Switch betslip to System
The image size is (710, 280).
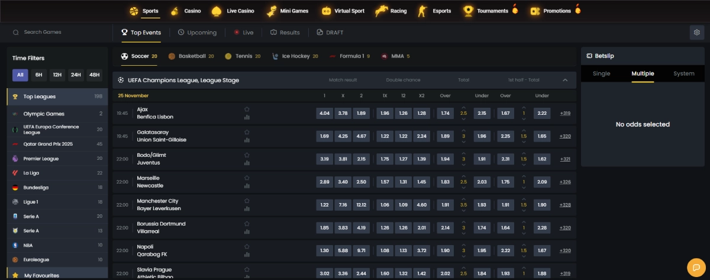coord(684,73)
